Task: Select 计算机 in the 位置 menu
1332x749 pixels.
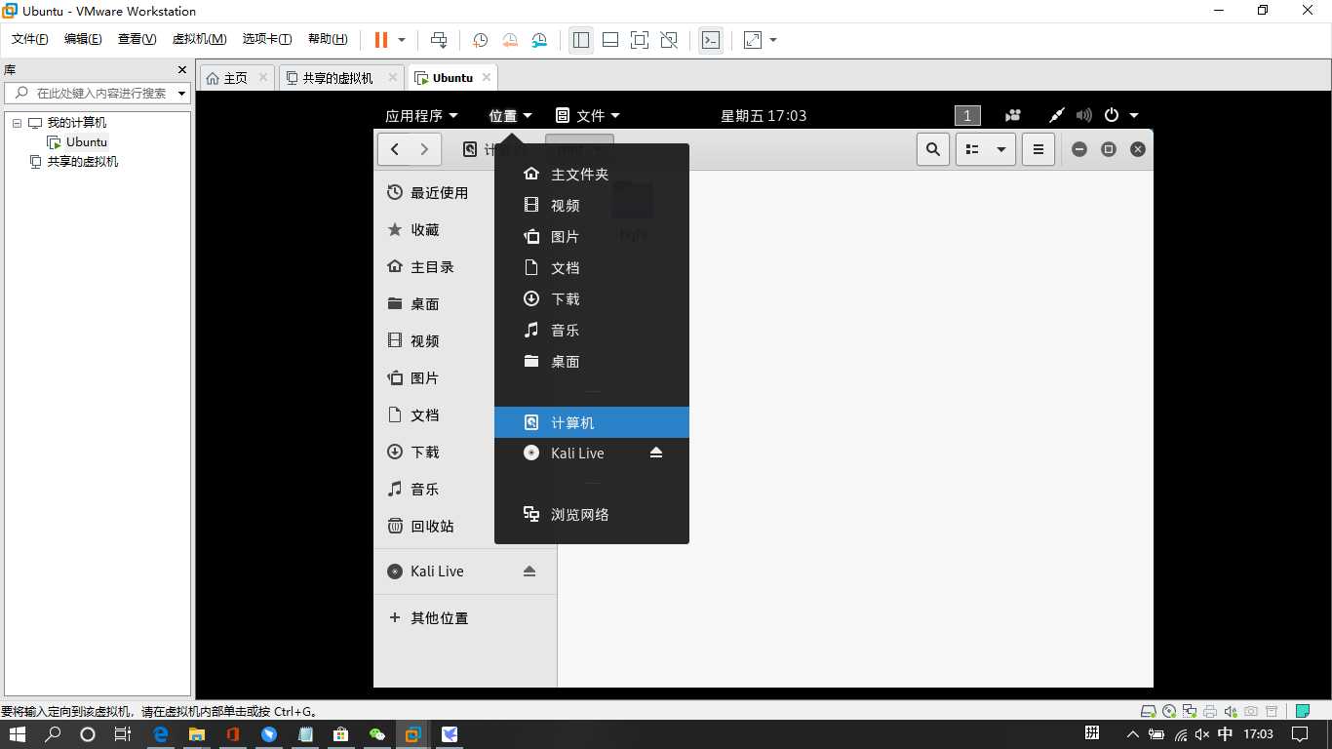Action: [x=592, y=422]
